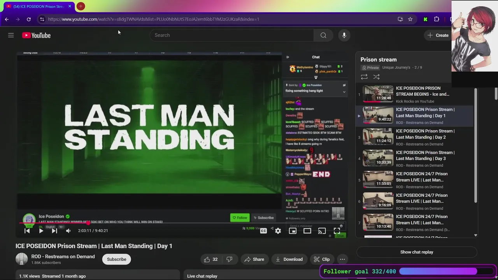Start voice search with the microphone
This screenshot has height=280, width=498.
(x=344, y=35)
